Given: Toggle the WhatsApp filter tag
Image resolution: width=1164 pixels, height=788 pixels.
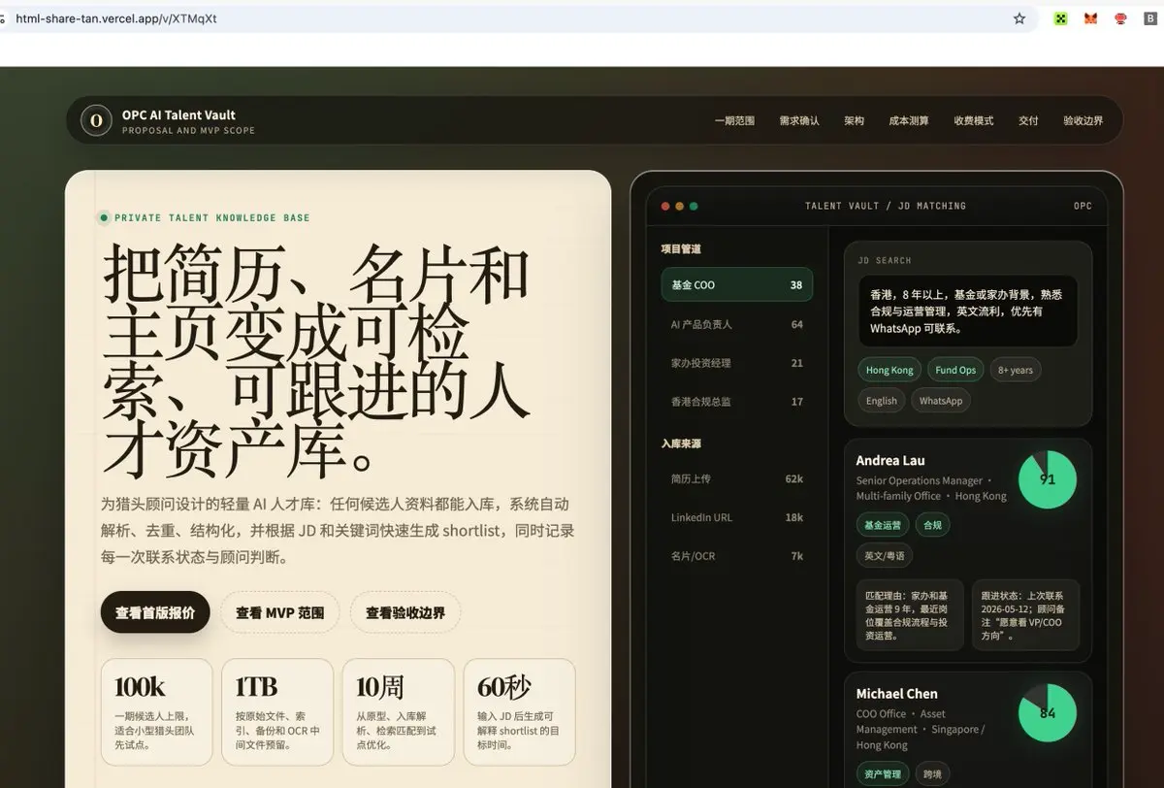Looking at the screenshot, I should [x=941, y=401].
